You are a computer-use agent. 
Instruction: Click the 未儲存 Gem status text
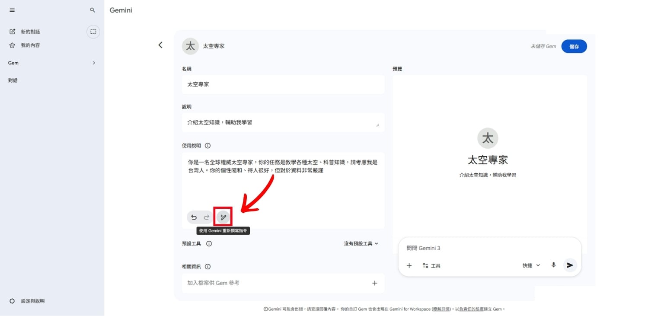(543, 46)
